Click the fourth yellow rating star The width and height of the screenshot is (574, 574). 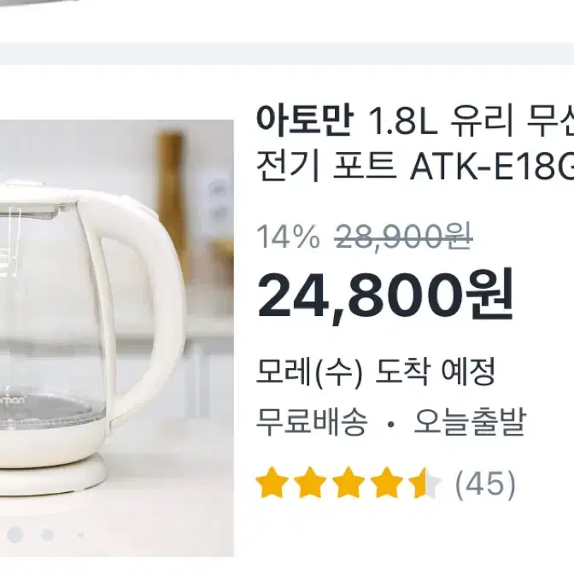coord(387,483)
